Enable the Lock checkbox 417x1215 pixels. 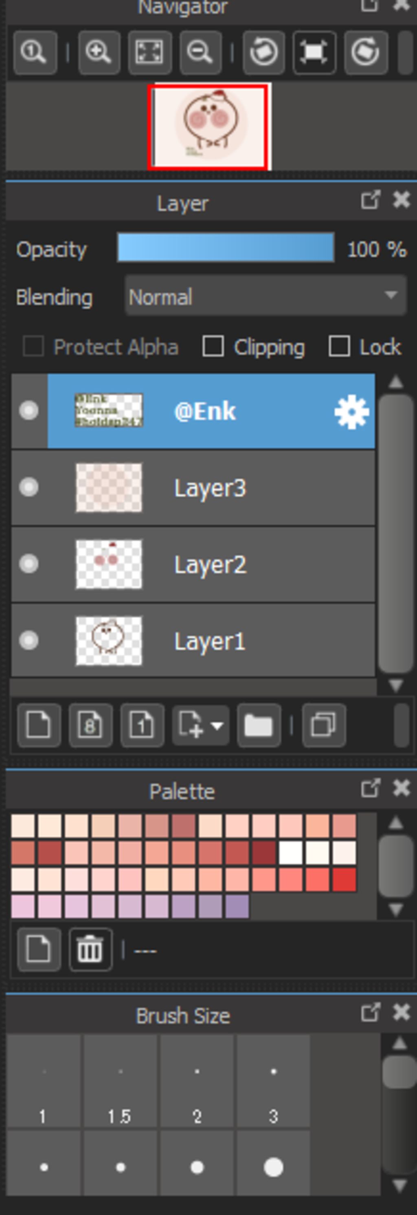[x=339, y=347]
